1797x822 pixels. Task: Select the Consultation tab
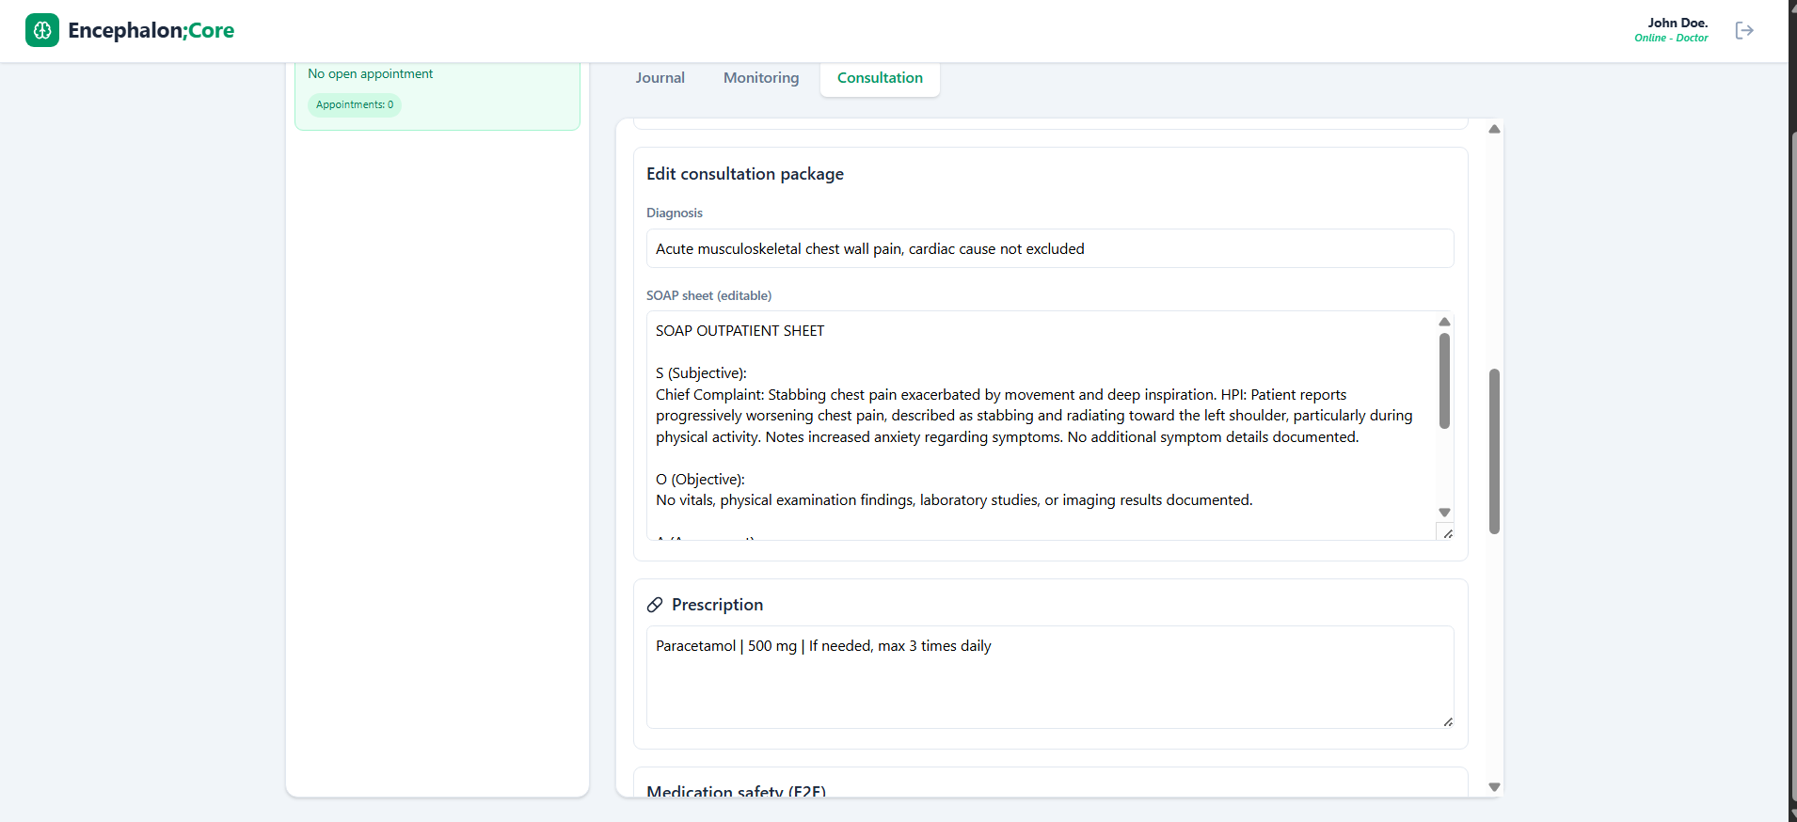point(880,78)
